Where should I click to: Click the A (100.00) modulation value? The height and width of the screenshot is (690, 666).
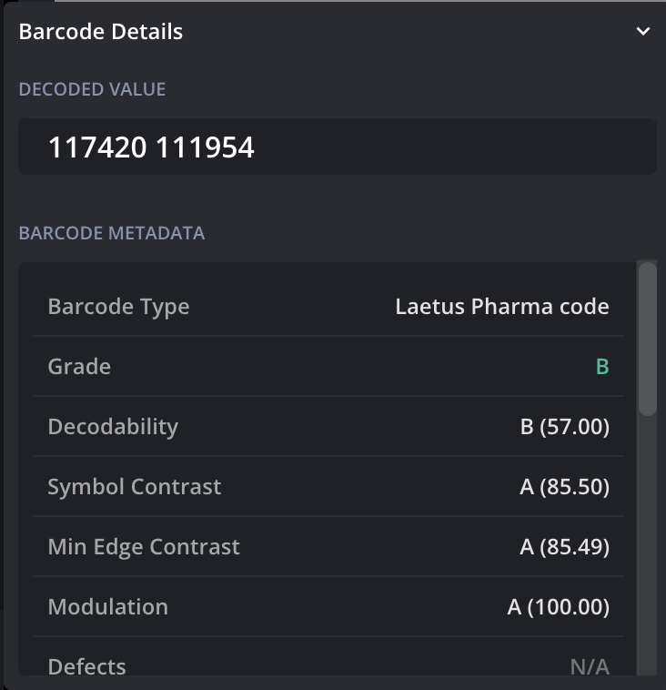coord(558,606)
